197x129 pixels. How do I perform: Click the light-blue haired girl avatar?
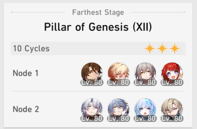[x=145, y=109]
